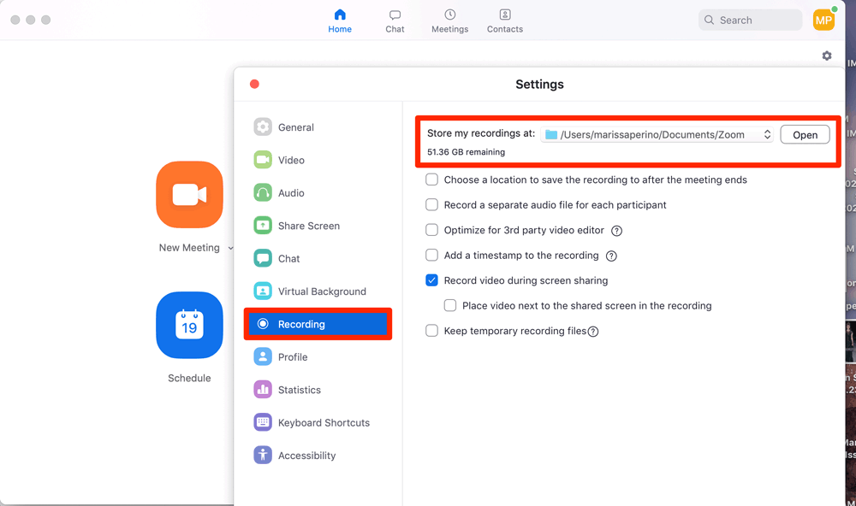
Task: Click the help icon next to Optimize for 3rd party
Action: coord(616,231)
